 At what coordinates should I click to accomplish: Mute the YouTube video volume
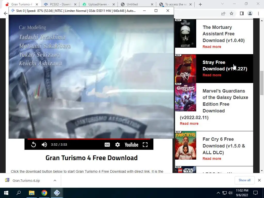[x=44, y=145]
